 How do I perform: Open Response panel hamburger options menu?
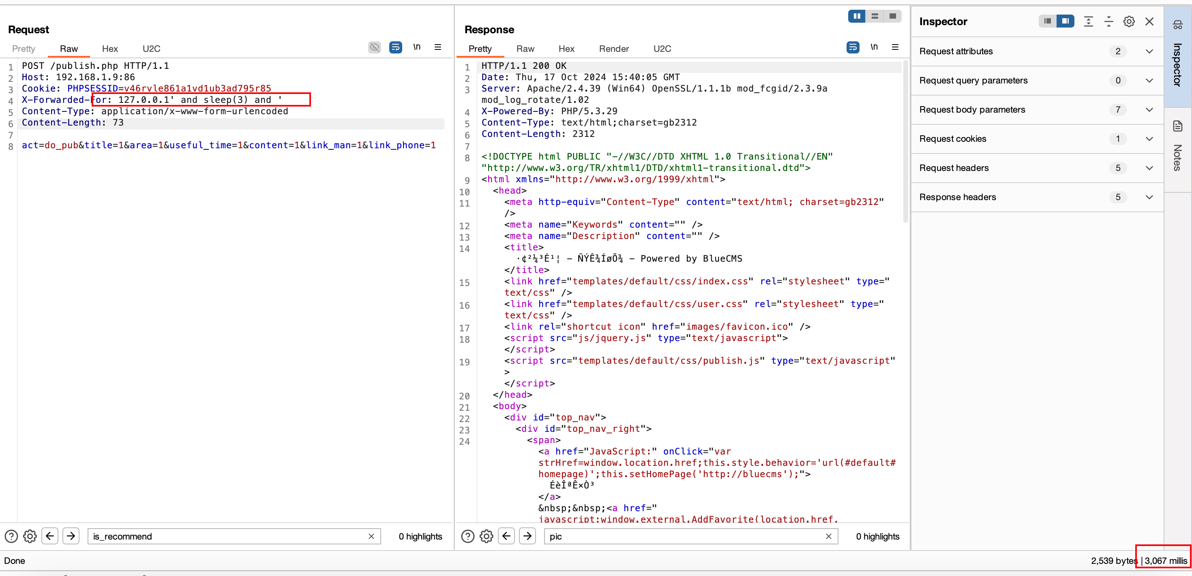click(895, 47)
